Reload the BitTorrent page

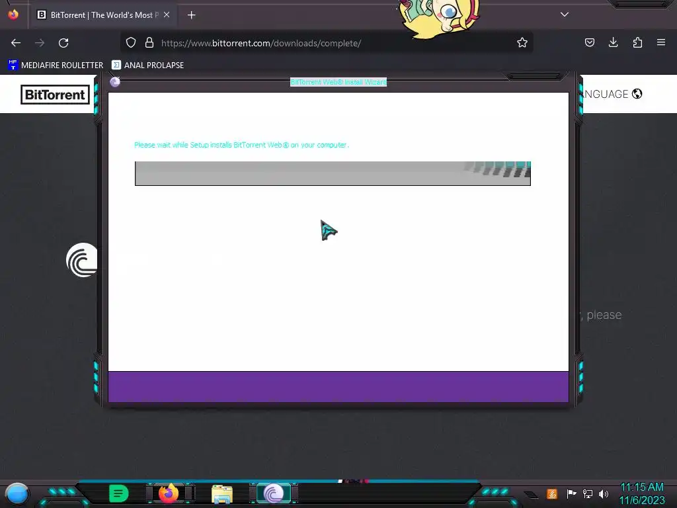point(63,43)
